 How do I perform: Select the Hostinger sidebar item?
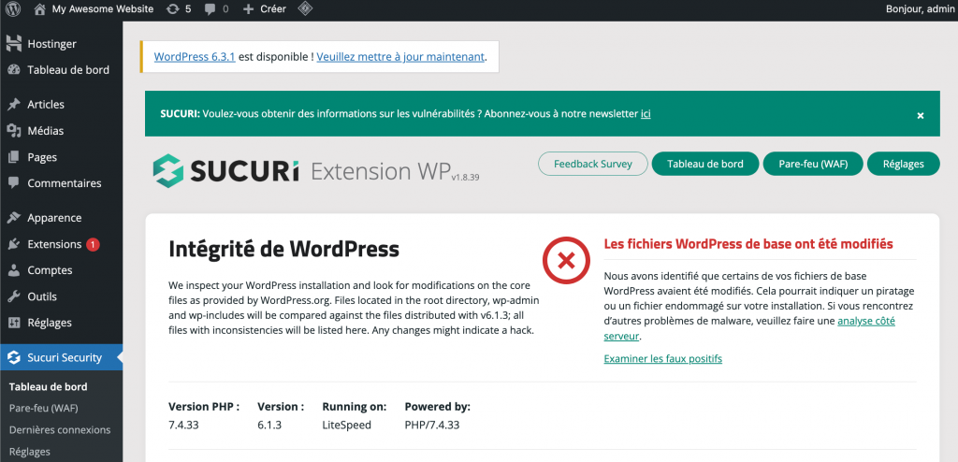coord(51,44)
